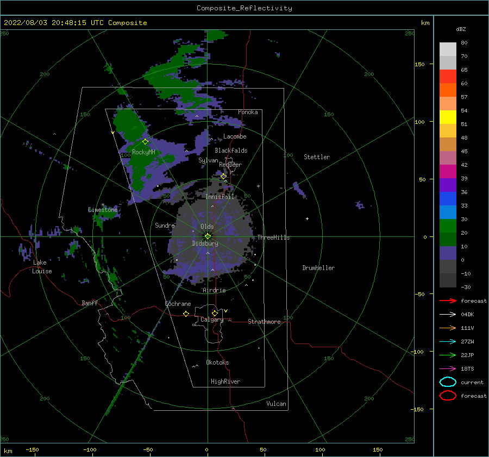This screenshot has height=457, width=489.
Task: Click the cyan current ellipse icon
Action: pos(448,382)
